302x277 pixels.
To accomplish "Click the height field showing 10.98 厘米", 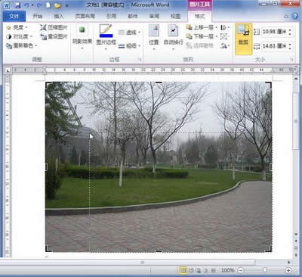I will (275, 32).
